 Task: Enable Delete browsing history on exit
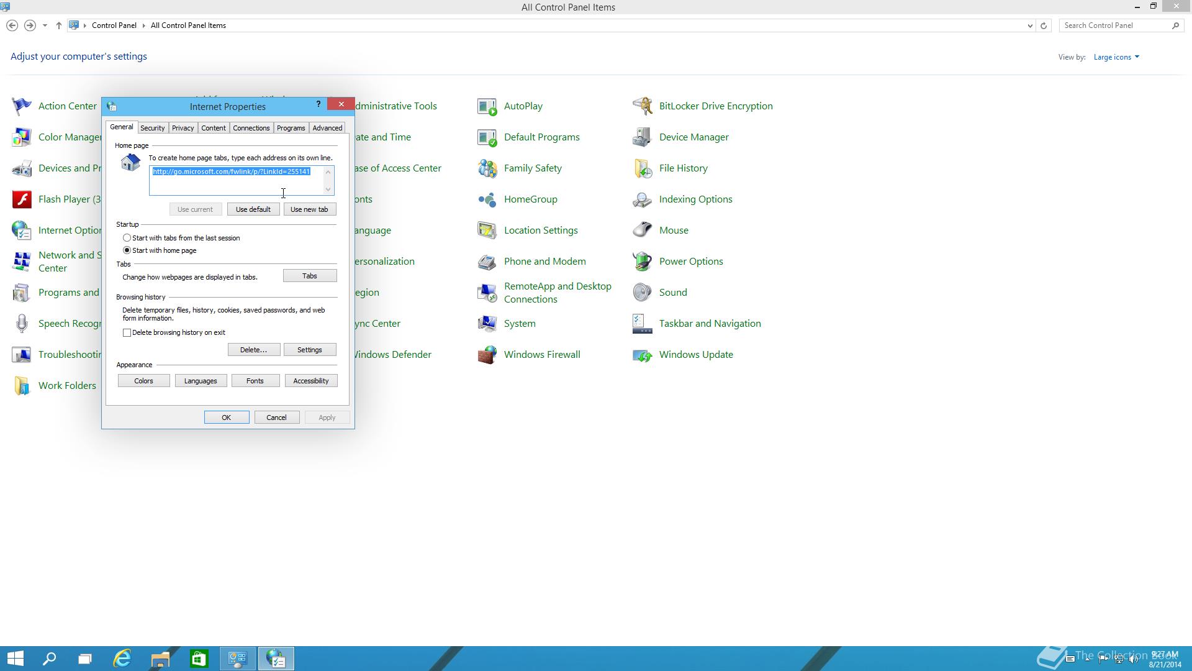click(x=127, y=332)
